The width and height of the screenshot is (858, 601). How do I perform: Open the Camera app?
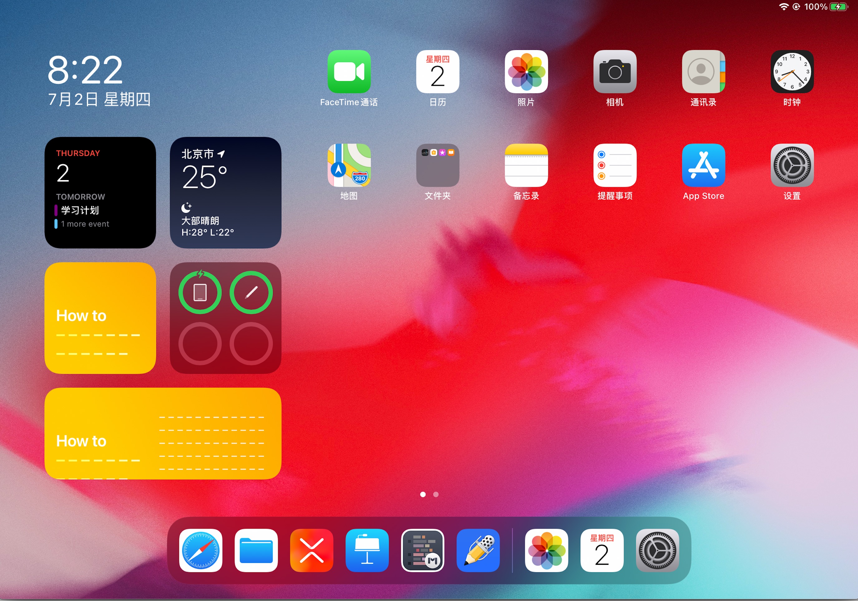614,71
